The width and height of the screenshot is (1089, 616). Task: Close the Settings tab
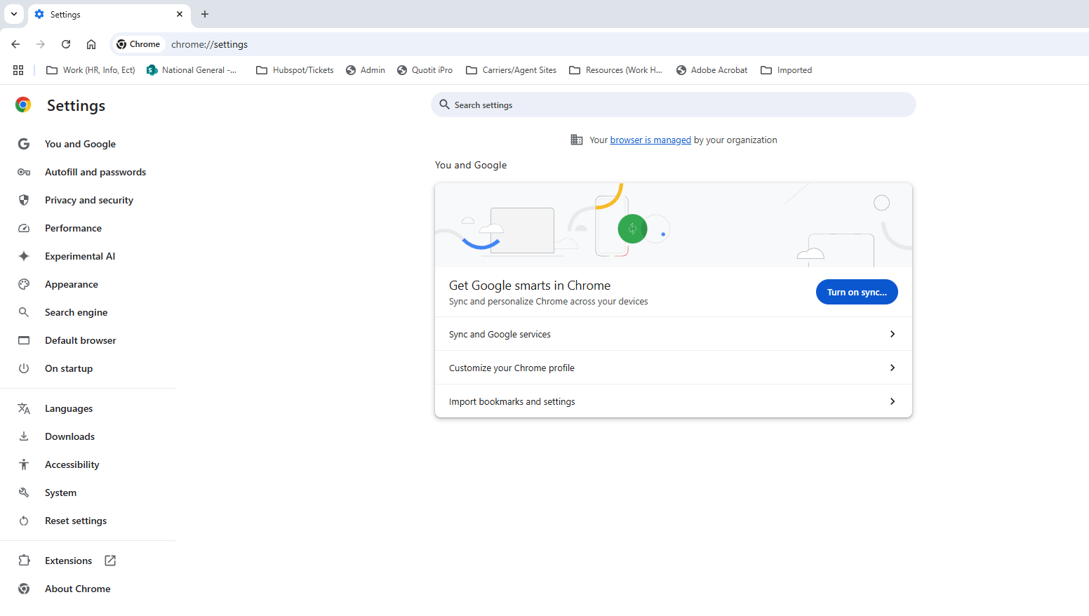[x=180, y=14]
